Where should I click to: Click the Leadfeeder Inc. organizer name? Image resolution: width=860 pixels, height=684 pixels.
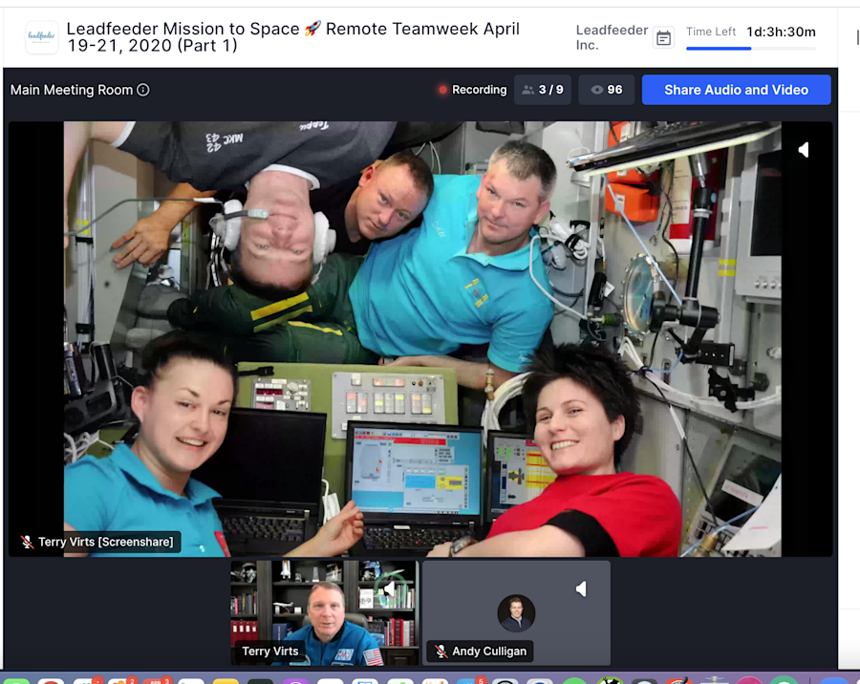click(x=612, y=37)
